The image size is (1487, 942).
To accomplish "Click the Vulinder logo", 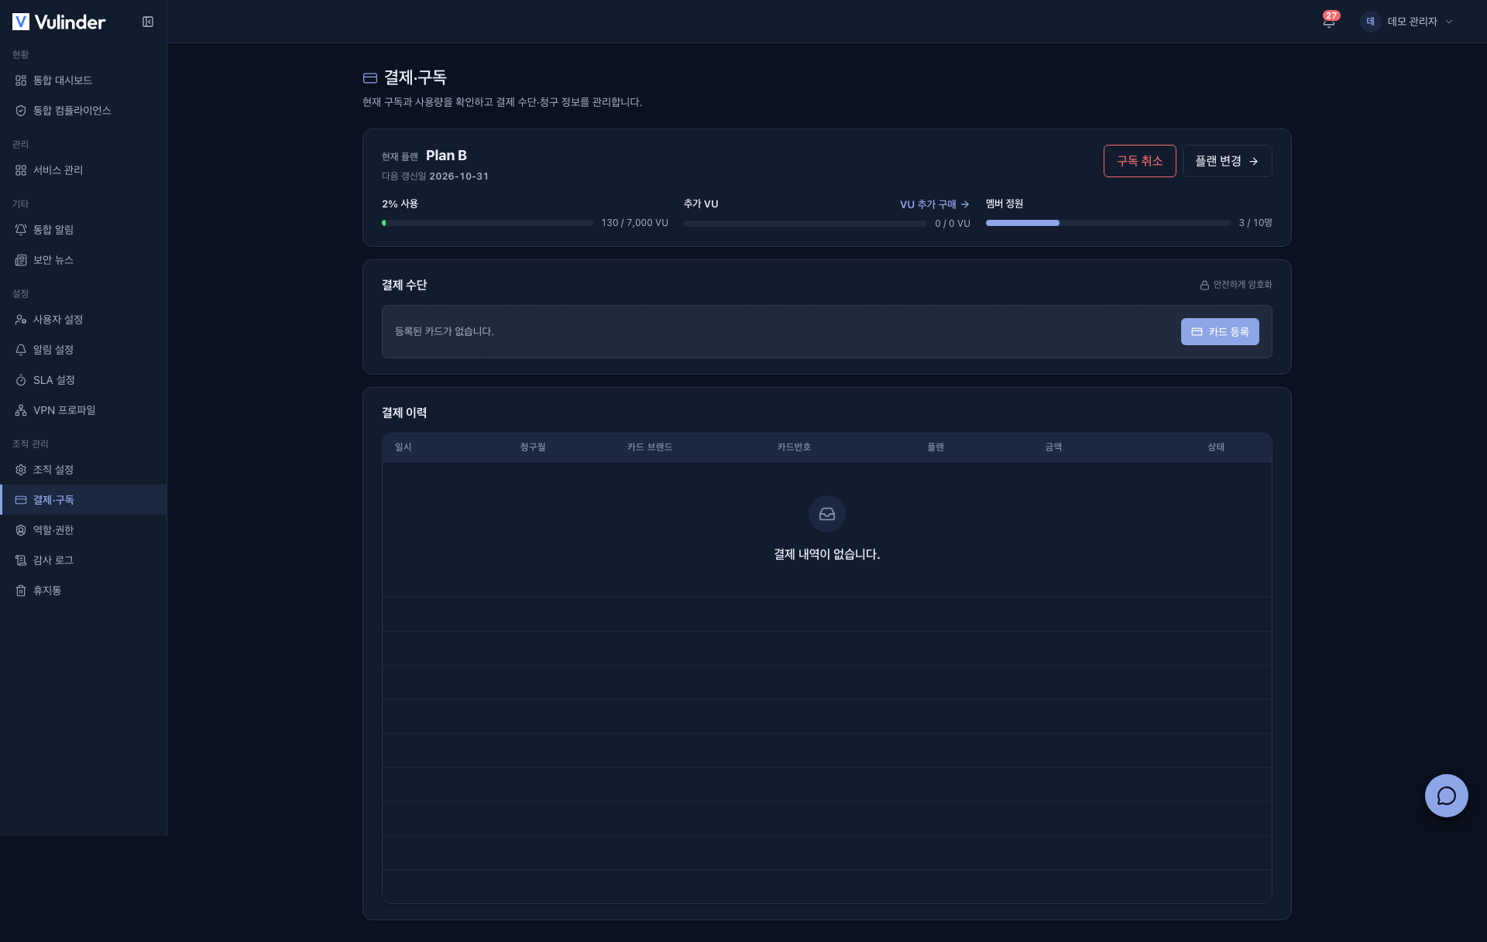I will [x=59, y=22].
